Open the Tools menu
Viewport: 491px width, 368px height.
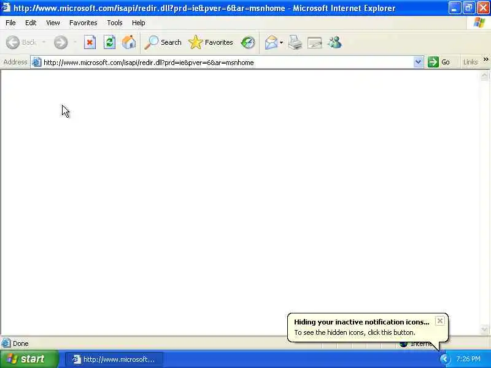115,23
